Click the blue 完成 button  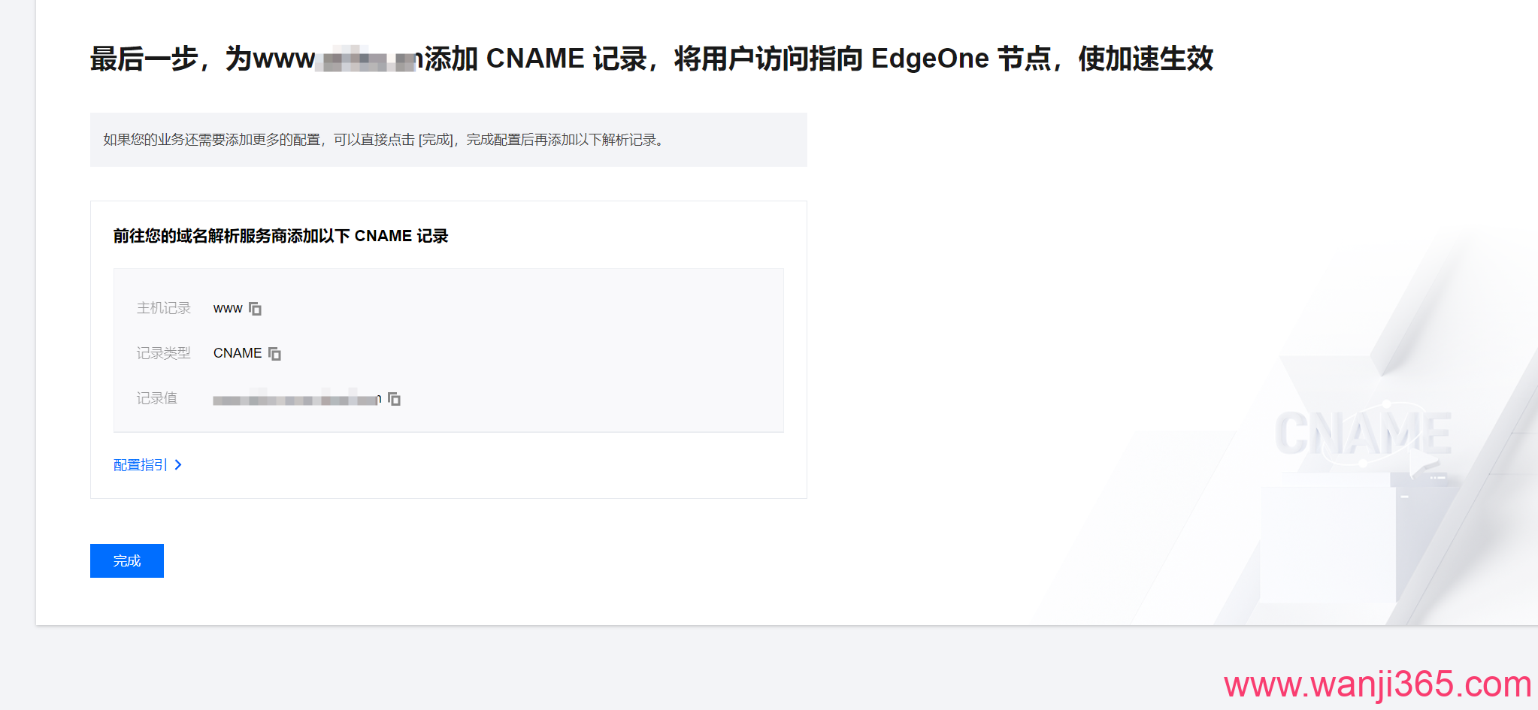[x=127, y=560]
